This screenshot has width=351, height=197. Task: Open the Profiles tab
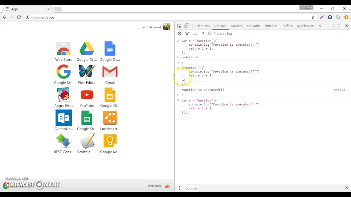[x=287, y=26]
